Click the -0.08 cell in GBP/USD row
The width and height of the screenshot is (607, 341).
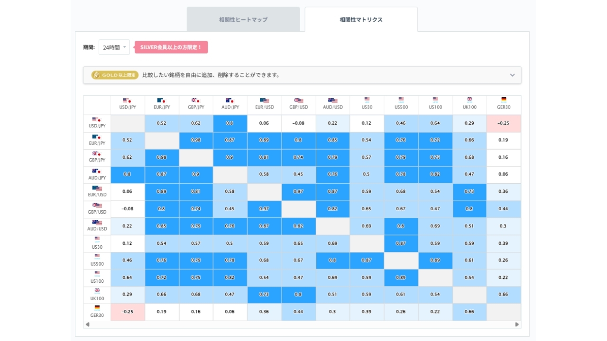point(128,208)
